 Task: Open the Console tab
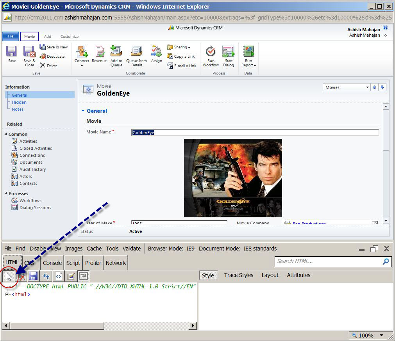52,263
